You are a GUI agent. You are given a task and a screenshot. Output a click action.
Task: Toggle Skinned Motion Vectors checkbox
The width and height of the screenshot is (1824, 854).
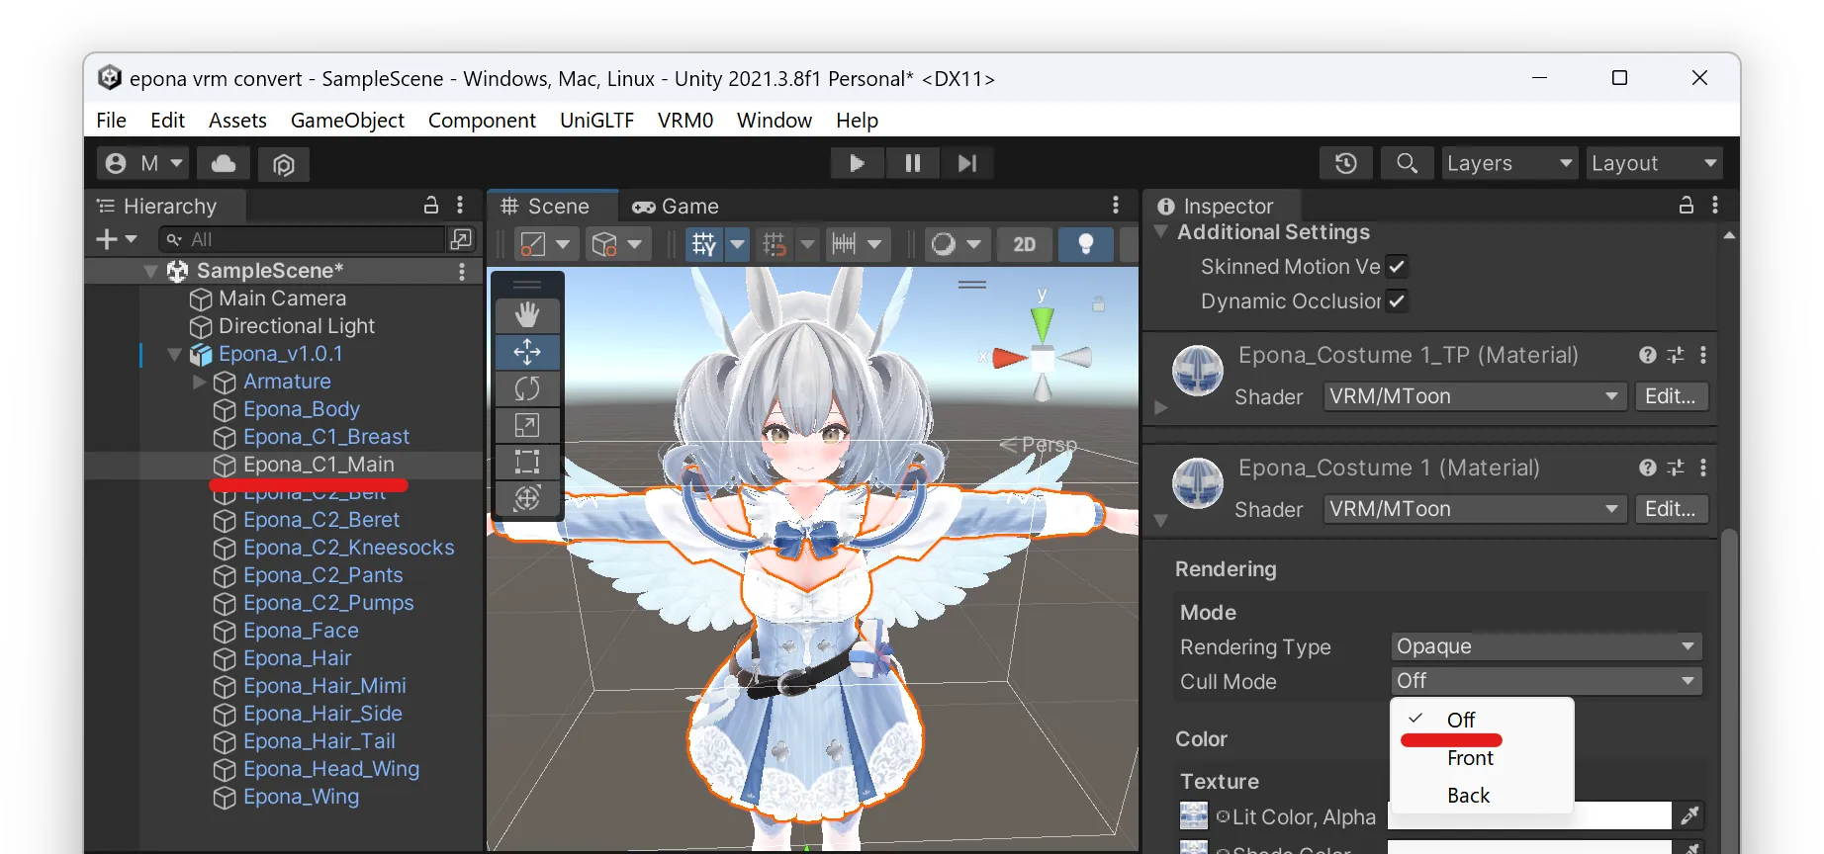(x=1396, y=267)
